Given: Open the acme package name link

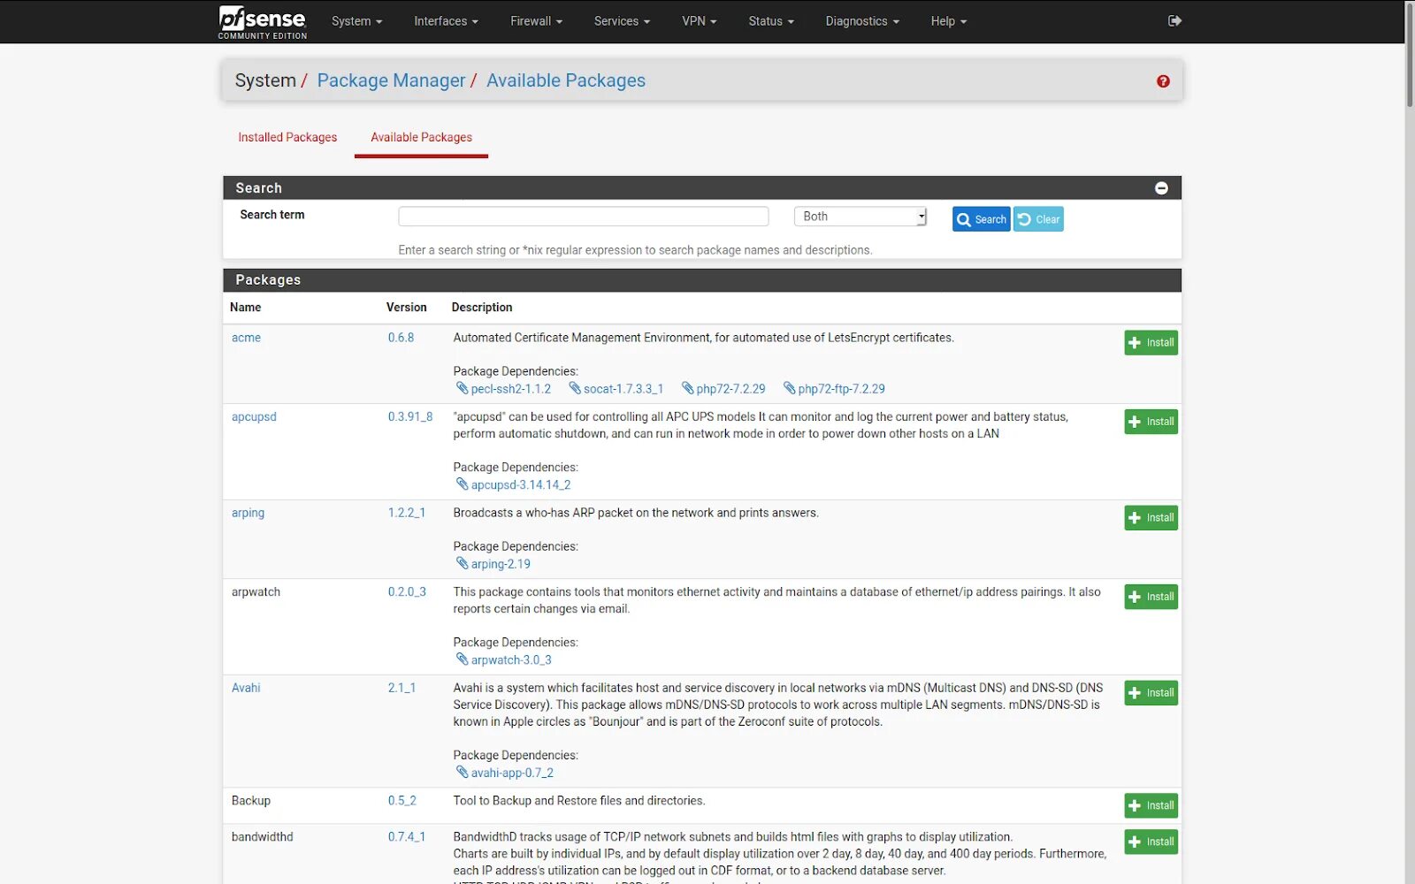Looking at the screenshot, I should [x=246, y=338].
